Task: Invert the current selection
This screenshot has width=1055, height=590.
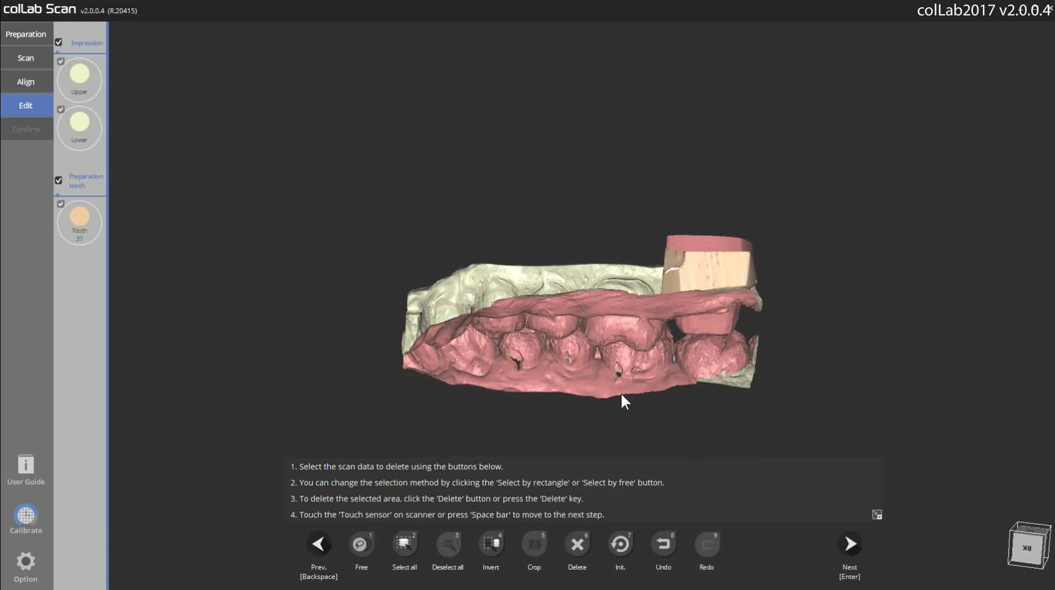Action: (491, 544)
